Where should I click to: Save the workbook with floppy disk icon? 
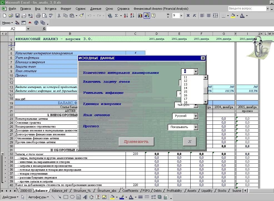(x=18, y=16)
